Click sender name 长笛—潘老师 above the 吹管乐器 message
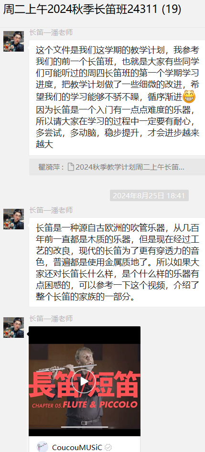The width and height of the screenshot is (205, 452). [x=51, y=210]
